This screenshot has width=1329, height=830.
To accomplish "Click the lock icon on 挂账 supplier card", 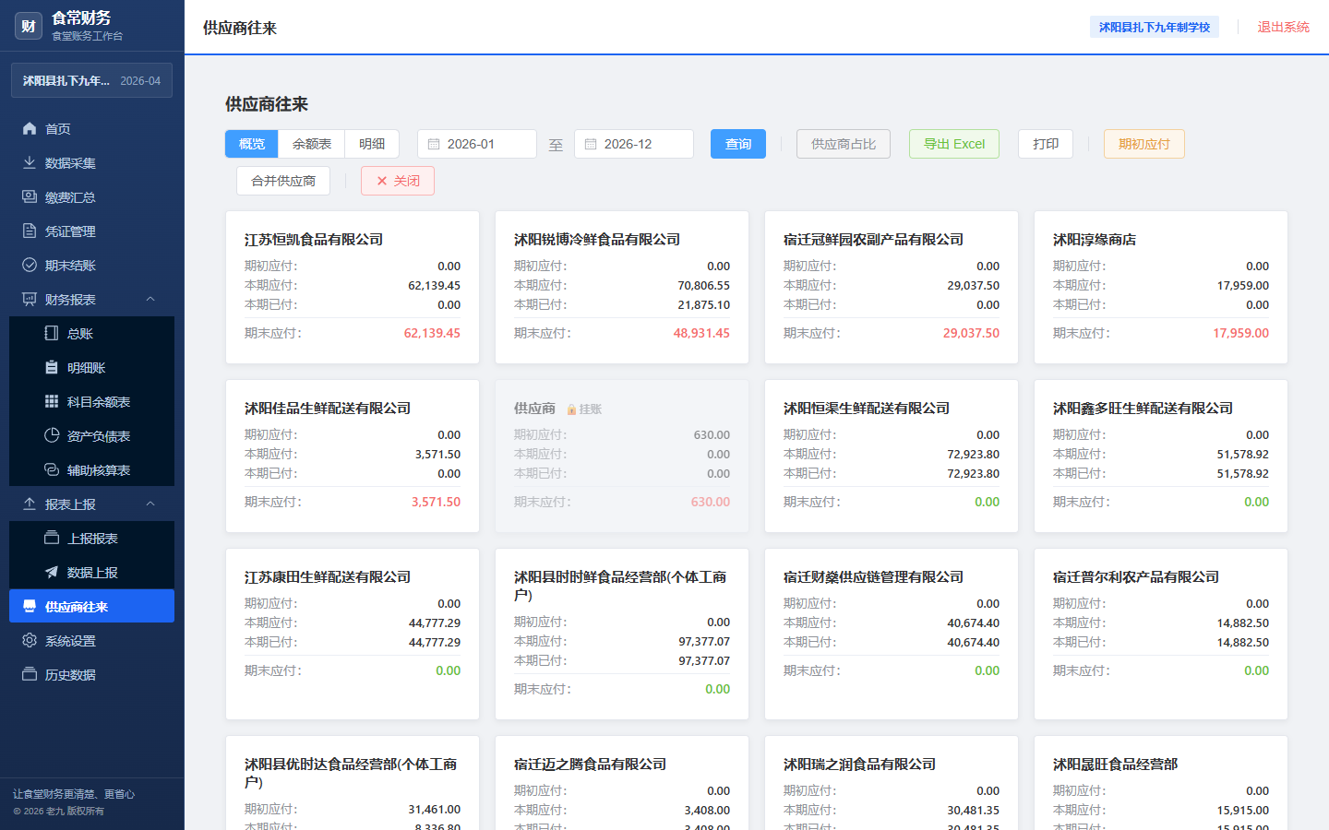I will click(x=571, y=409).
